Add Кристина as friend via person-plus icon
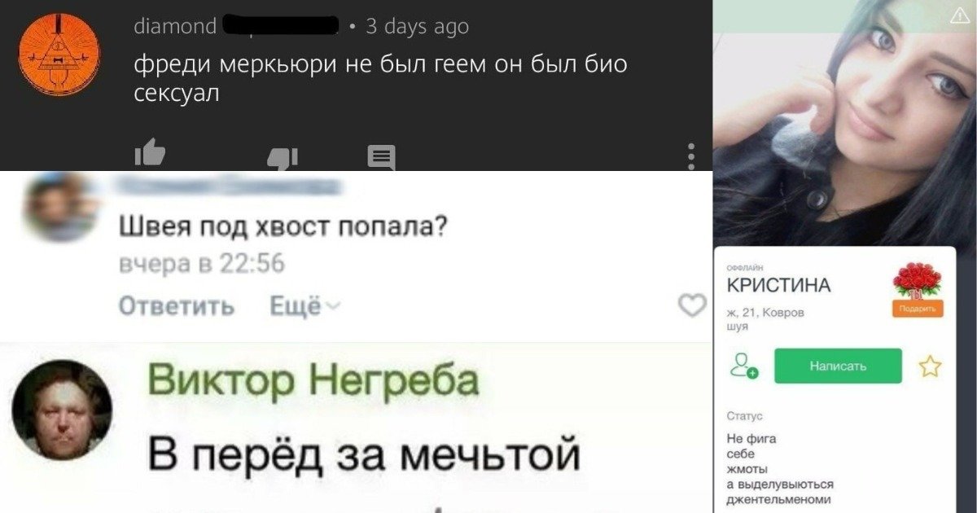Viewport: 977px width, 513px height. tap(743, 366)
